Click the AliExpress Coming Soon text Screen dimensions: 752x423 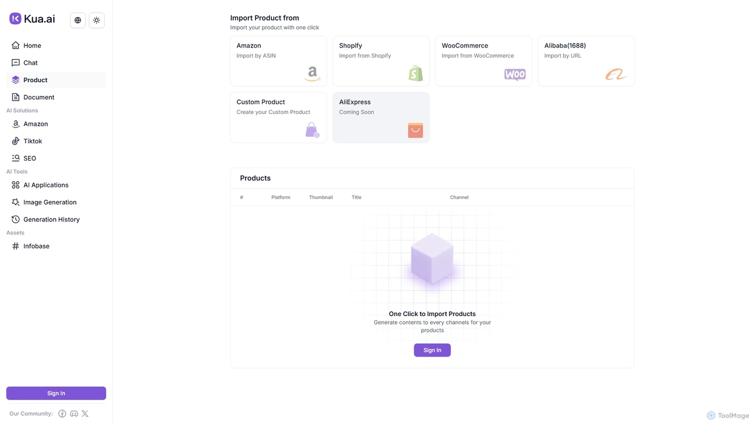pyautogui.click(x=356, y=112)
